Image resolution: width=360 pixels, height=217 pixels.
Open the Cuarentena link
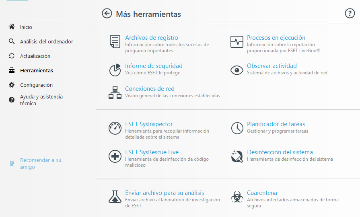[262, 193]
